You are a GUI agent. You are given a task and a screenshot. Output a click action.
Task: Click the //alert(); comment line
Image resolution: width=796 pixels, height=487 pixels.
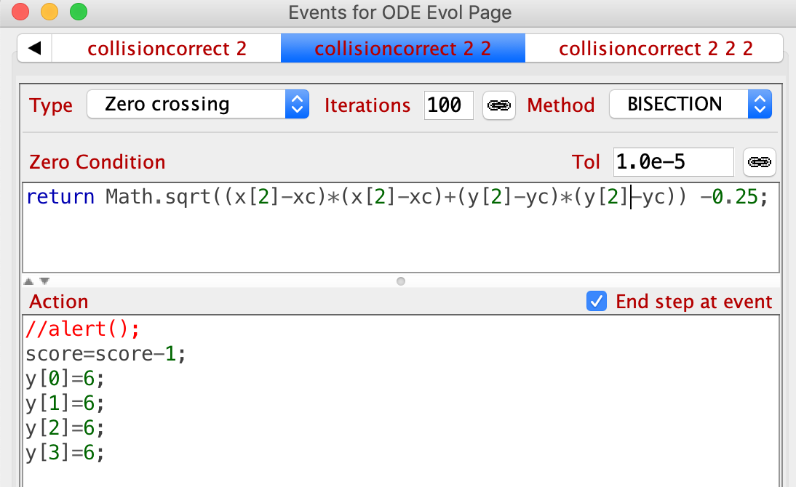pos(81,329)
